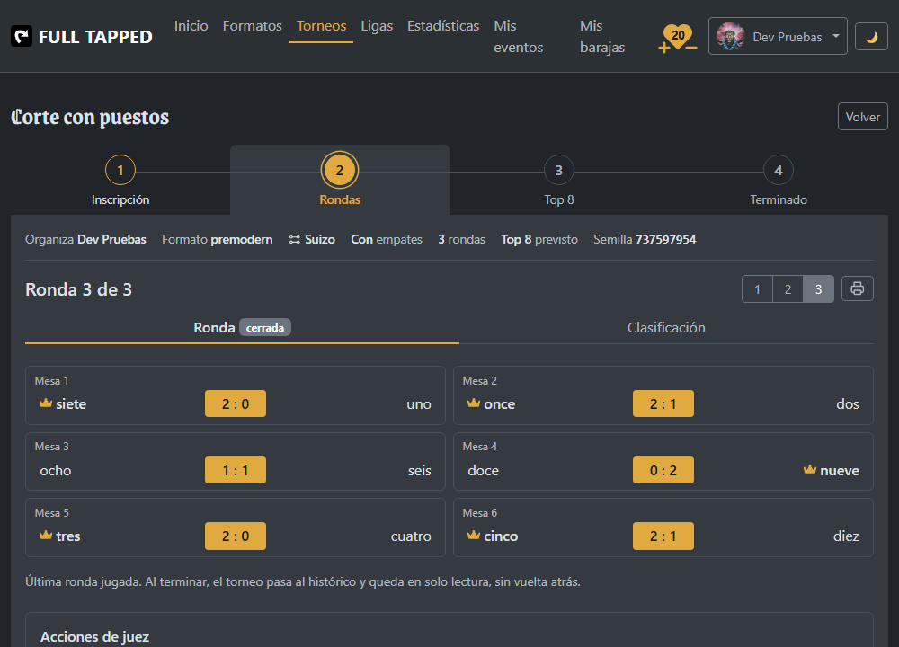This screenshot has height=647, width=899.
Task: Select the Ronda cerrada tab
Action: pyautogui.click(x=242, y=328)
